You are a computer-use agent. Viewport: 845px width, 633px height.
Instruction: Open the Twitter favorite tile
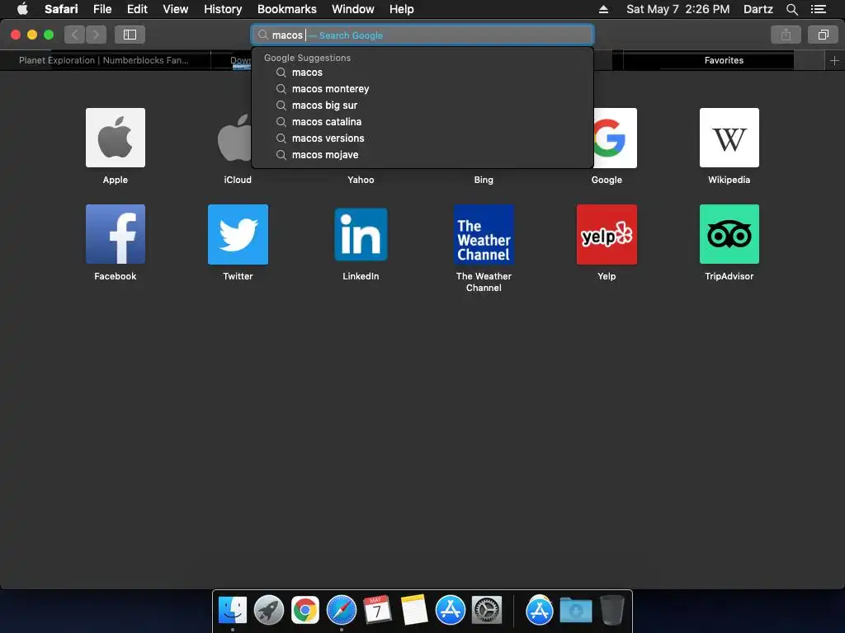coord(238,234)
